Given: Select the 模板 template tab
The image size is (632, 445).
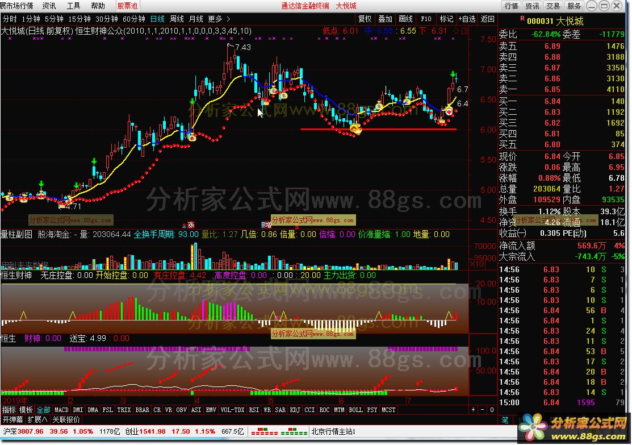Looking at the screenshot, I should click(x=26, y=410).
